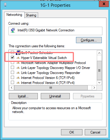Select Internet Protocol Version 4 (TCP/IPv4) entry
Viewport: 110px width, 140px height.
coord(48,83)
